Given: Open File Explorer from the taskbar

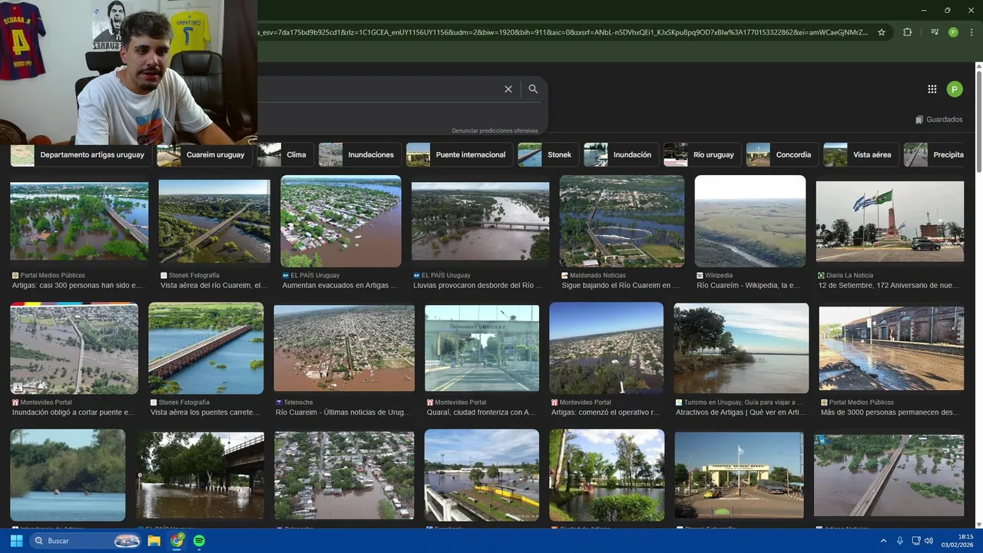Looking at the screenshot, I should point(154,541).
